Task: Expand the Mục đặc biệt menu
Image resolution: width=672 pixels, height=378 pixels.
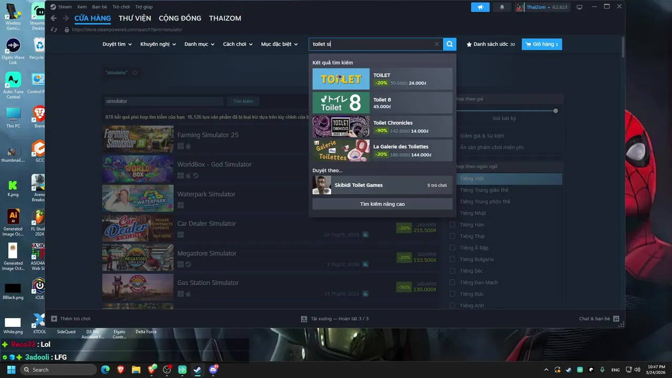Action: pyautogui.click(x=279, y=44)
